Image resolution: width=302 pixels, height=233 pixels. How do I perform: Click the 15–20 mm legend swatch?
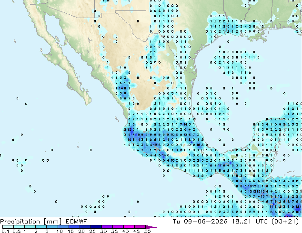click(x=74, y=227)
